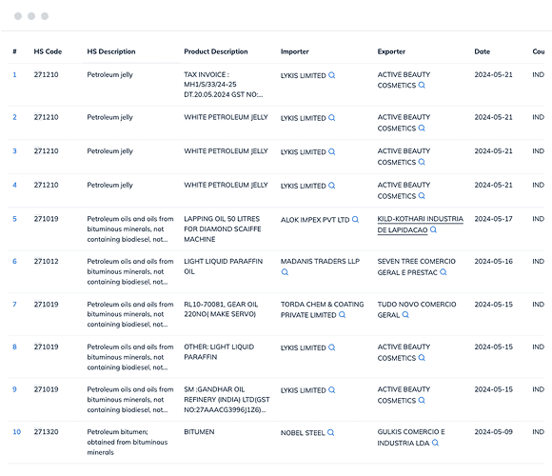552x476 pixels.
Task: Select date 2024-05-09 cell
Action: [494, 431]
